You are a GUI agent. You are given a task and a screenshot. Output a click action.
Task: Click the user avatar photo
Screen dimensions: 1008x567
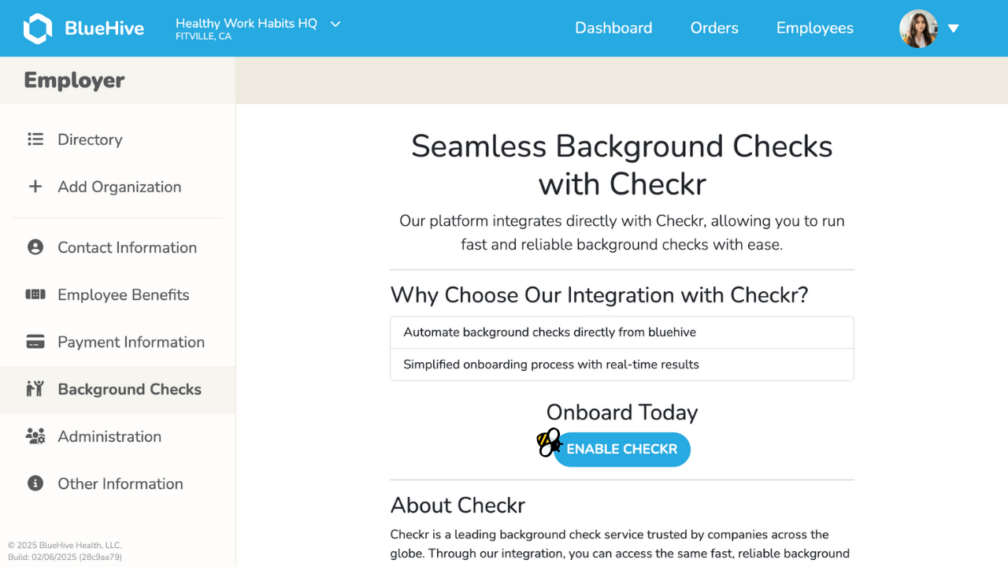tap(918, 28)
